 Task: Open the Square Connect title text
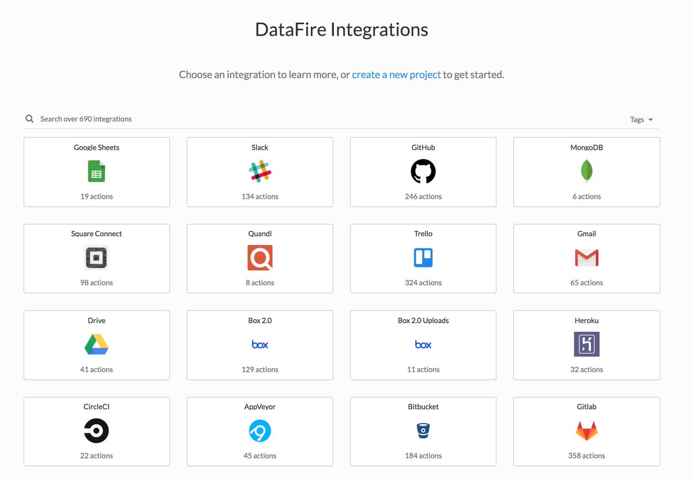(96, 234)
